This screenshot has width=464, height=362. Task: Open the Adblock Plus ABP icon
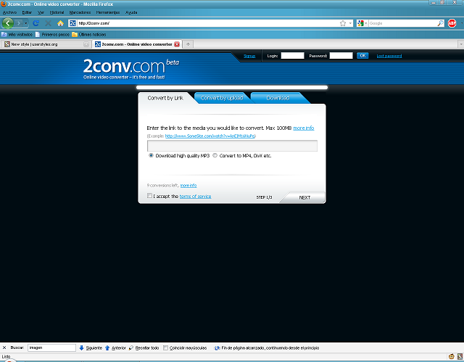tap(452, 23)
